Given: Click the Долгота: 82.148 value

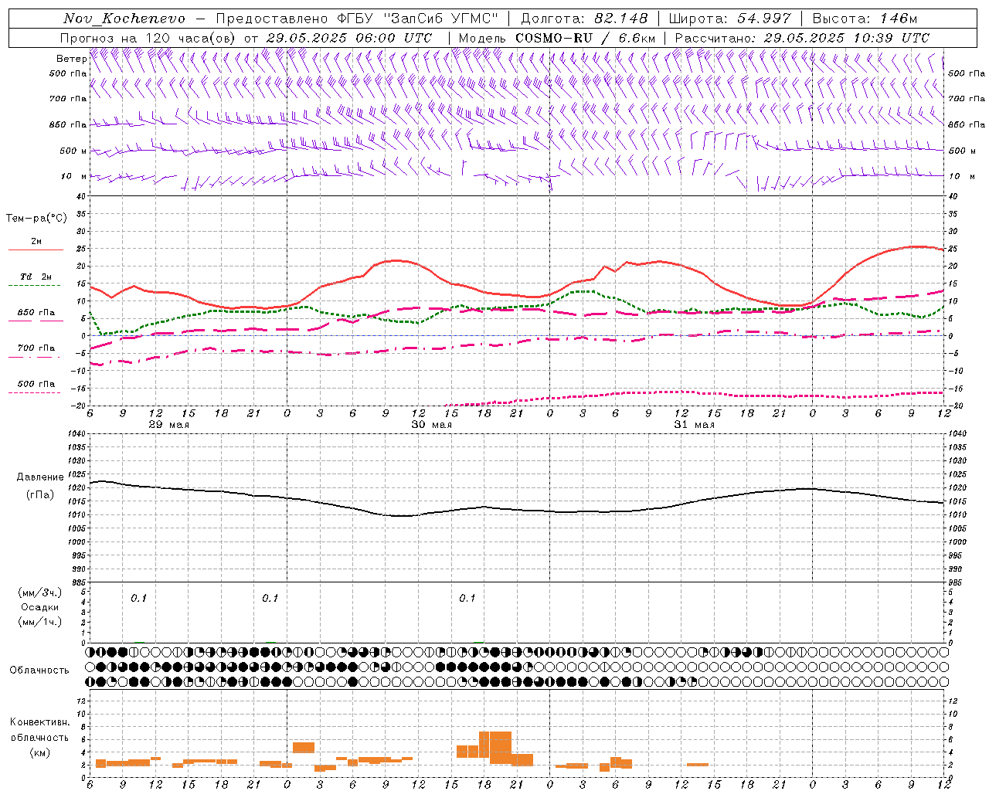Looking at the screenshot, I should (x=584, y=19).
